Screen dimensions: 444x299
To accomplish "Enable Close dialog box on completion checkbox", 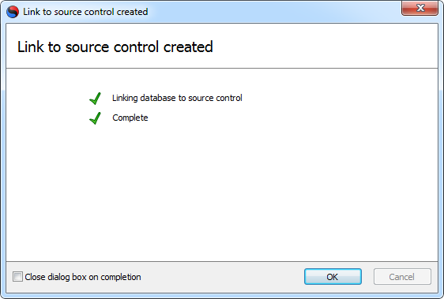I will (x=17, y=277).
